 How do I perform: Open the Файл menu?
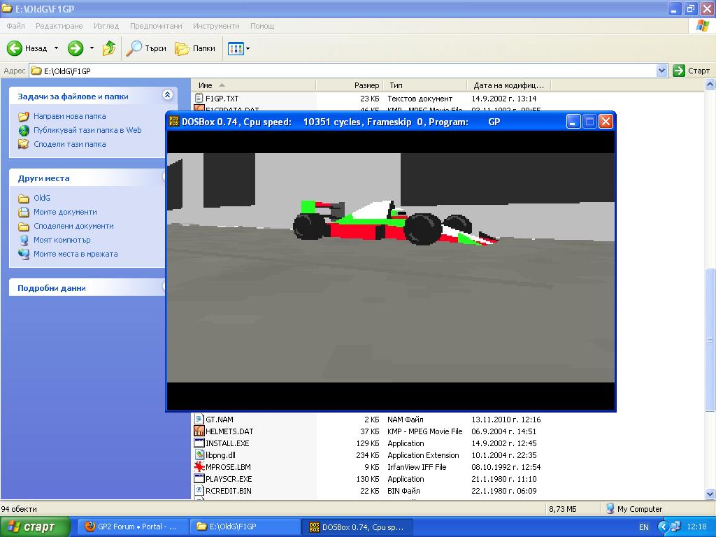[15, 26]
